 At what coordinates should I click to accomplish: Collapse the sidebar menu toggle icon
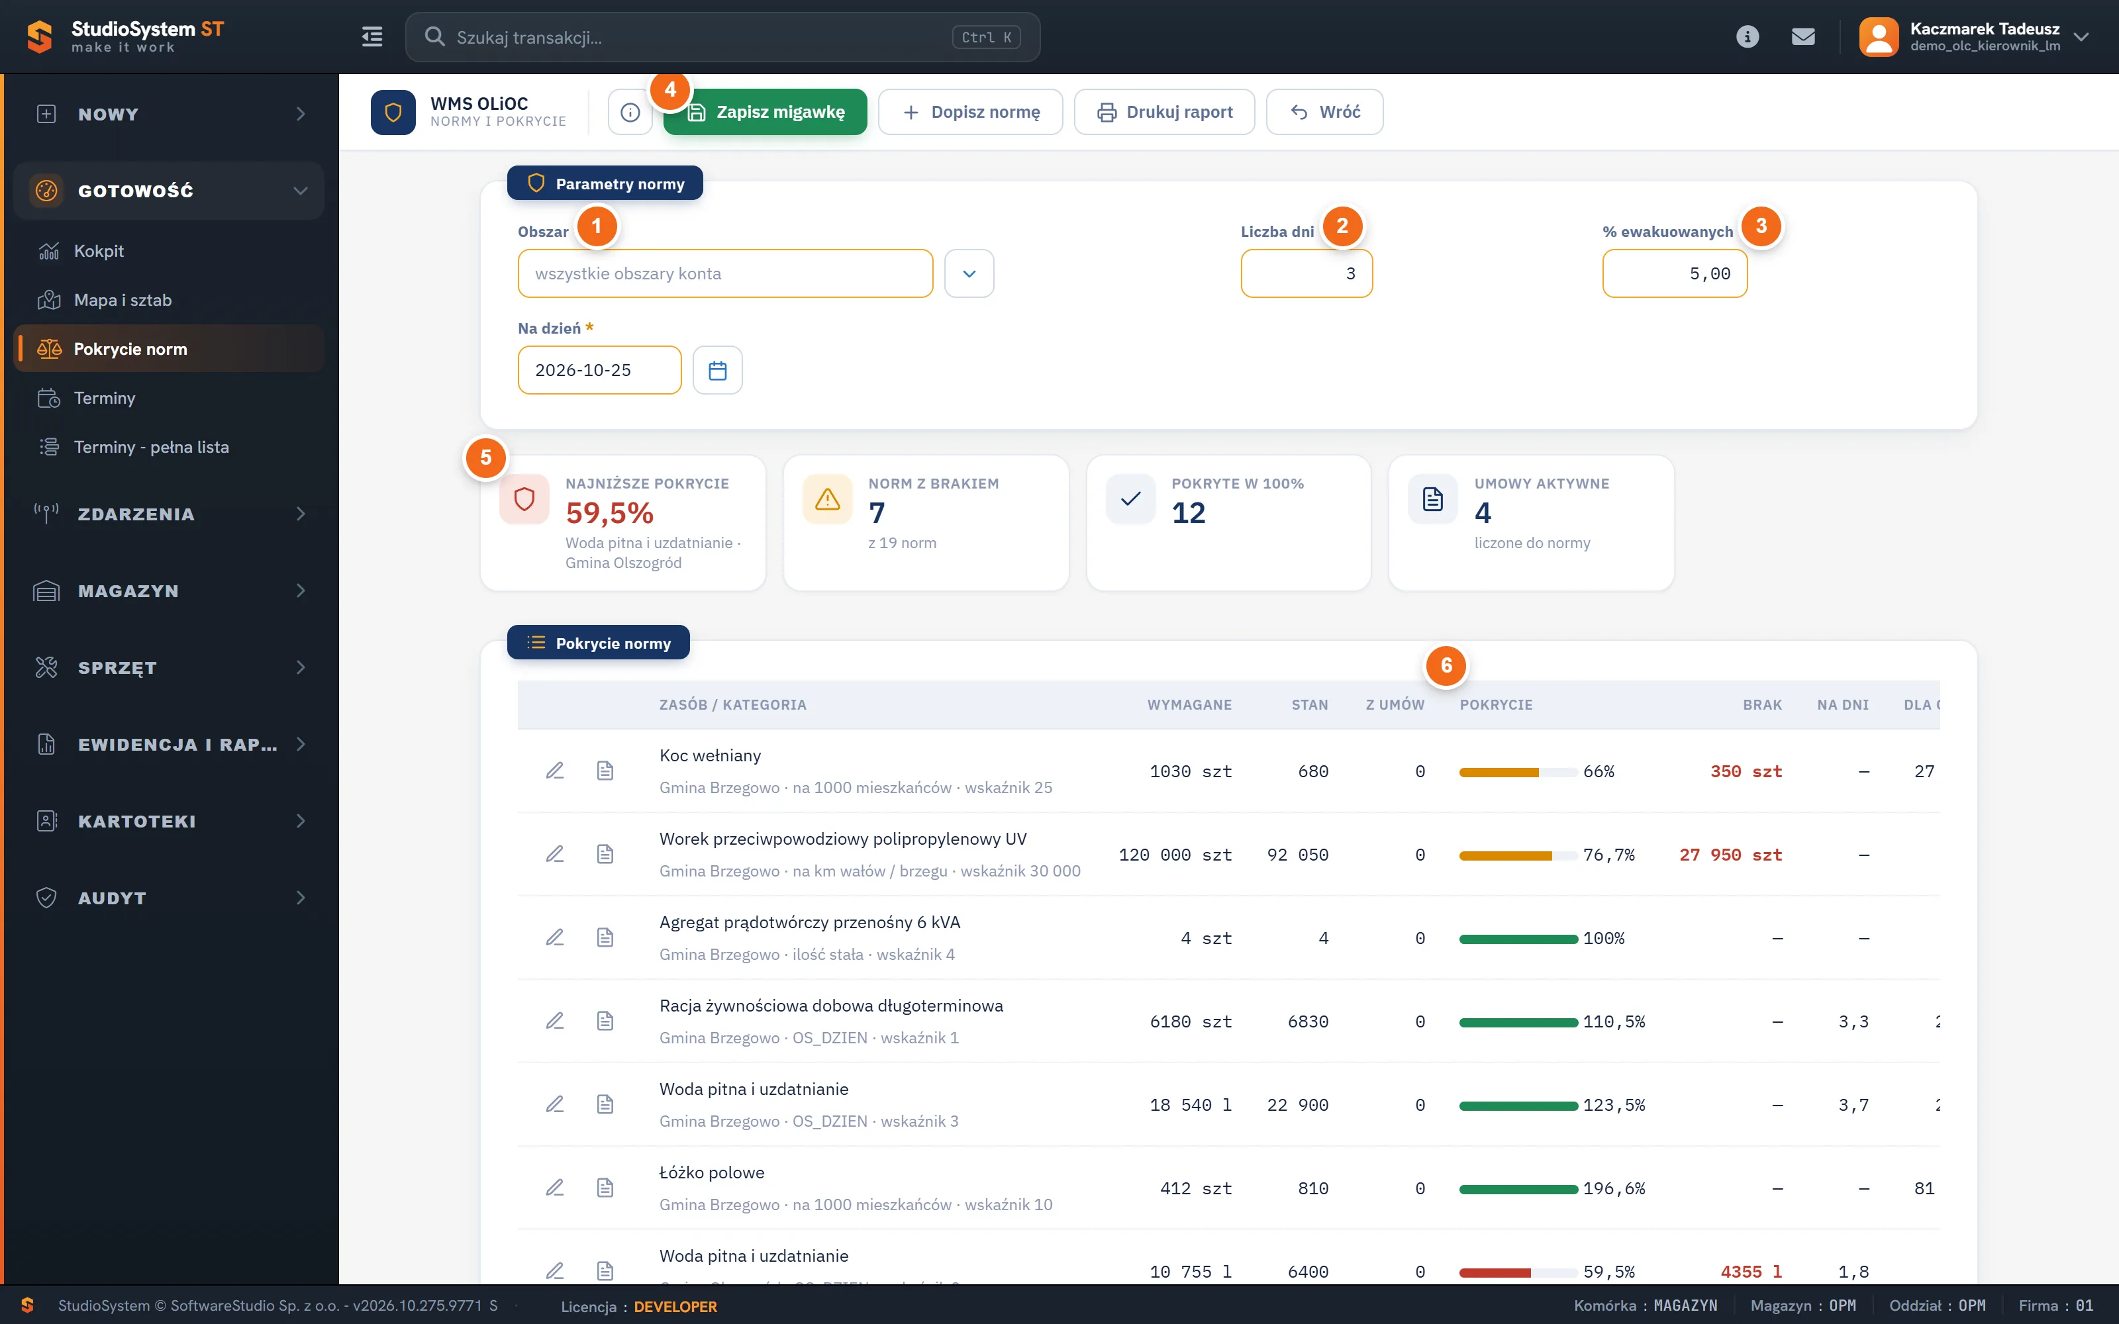372,37
